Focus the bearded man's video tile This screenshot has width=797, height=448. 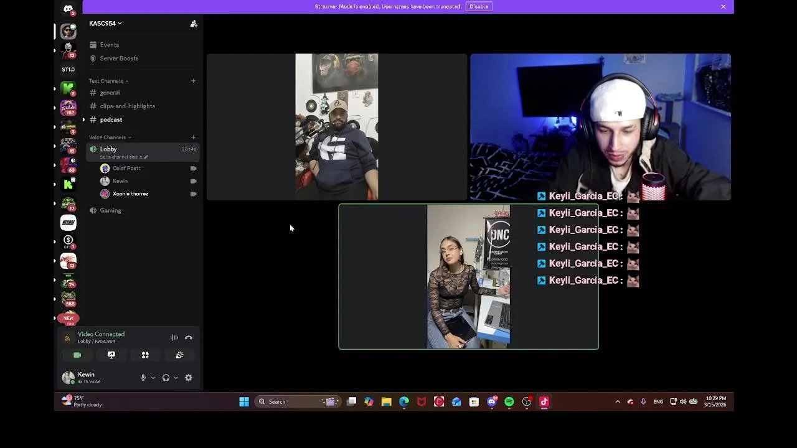point(336,127)
